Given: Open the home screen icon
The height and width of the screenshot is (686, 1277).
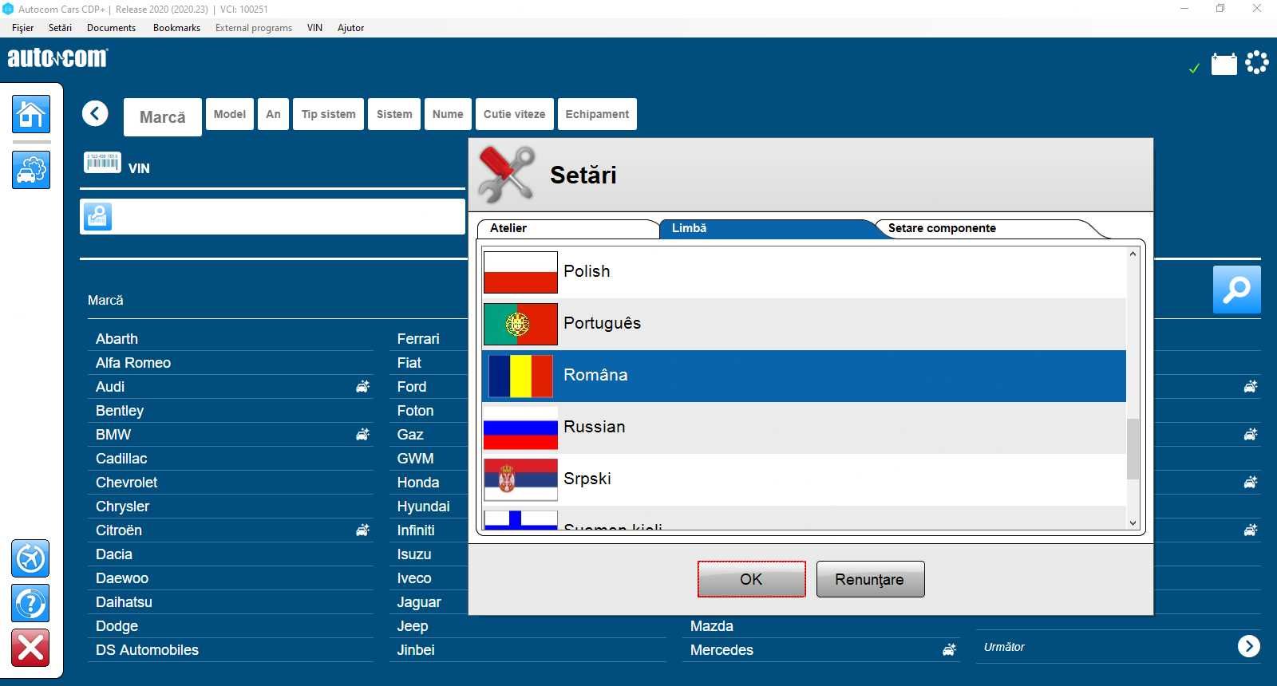Looking at the screenshot, I should point(31,114).
